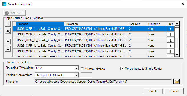Uncheck Merge Inputs to Single Raster

pos(122,69)
